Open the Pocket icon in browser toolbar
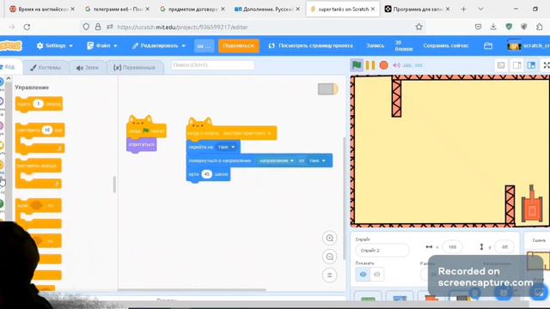This screenshot has height=309, width=550. (478, 27)
